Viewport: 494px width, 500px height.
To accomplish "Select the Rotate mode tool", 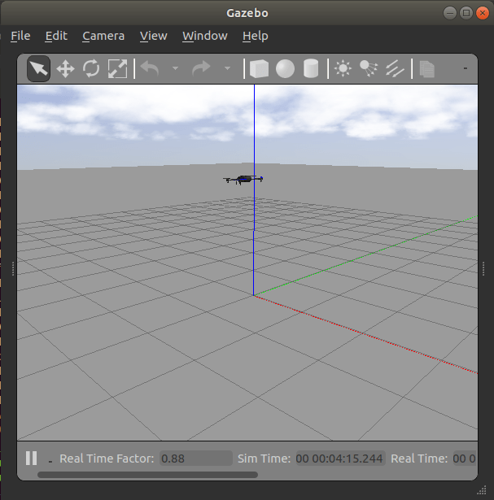I will point(91,68).
